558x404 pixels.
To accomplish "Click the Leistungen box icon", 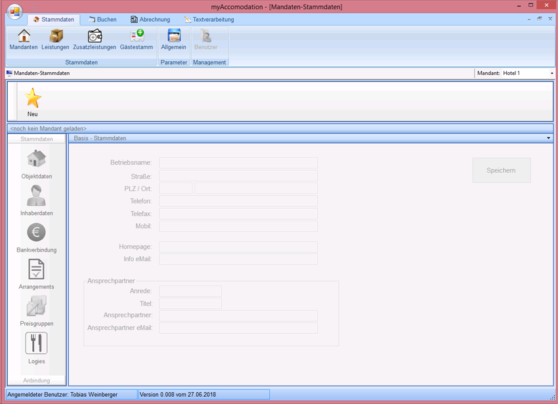I will [x=55, y=36].
